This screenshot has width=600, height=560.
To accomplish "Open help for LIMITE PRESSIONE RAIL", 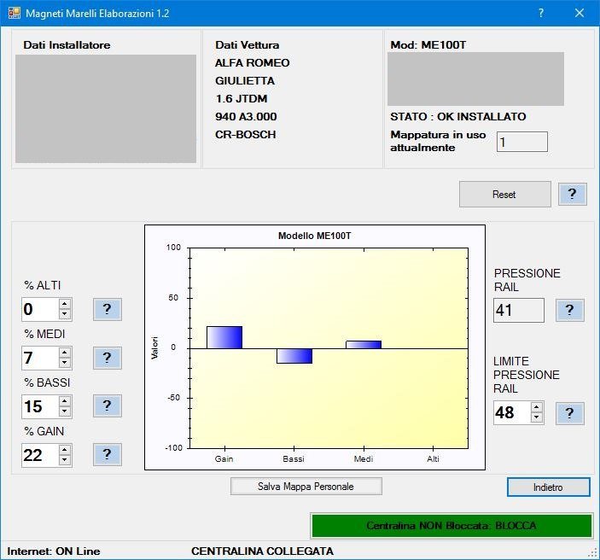I will coord(570,413).
